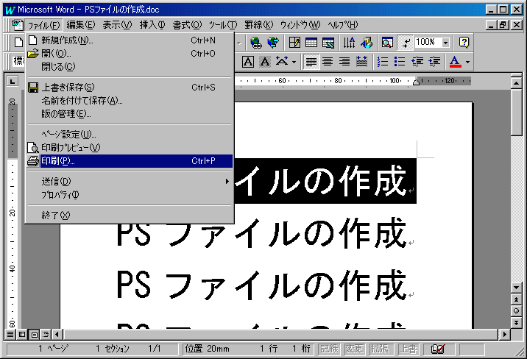Click the right indent marker on ruler
This screenshot has height=359, width=527.
tap(416, 82)
